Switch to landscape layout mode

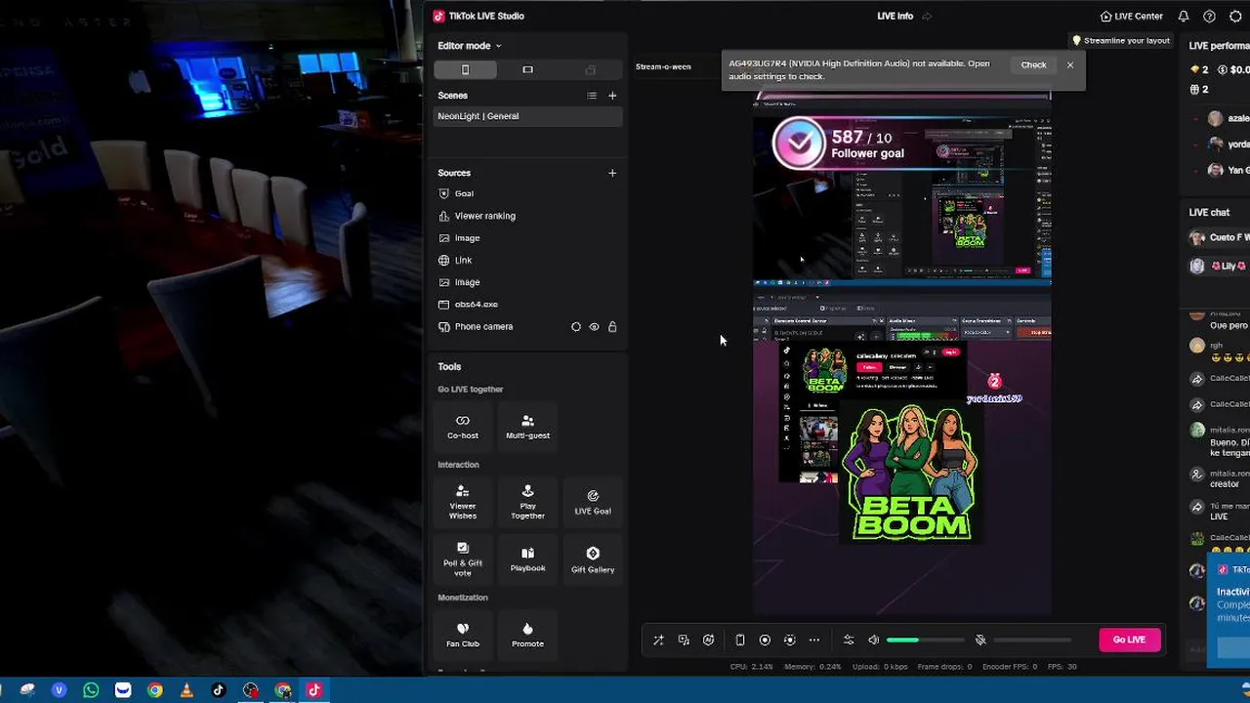coord(527,69)
